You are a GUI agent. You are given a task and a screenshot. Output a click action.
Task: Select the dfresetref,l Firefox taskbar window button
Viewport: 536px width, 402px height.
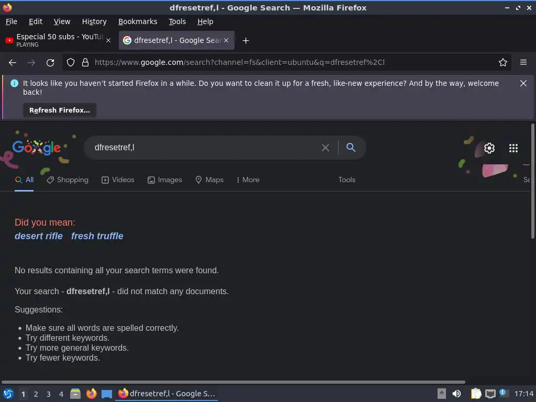point(166,394)
